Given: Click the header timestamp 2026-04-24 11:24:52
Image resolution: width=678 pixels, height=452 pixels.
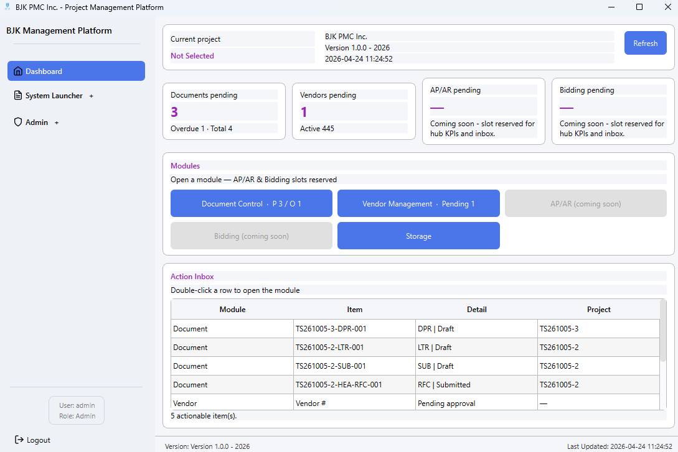Looking at the screenshot, I should (359, 58).
